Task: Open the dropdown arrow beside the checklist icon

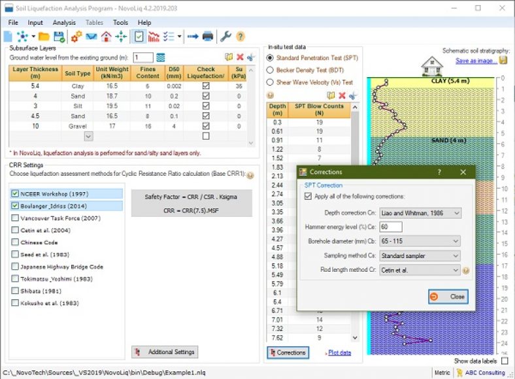Action: pos(179,37)
